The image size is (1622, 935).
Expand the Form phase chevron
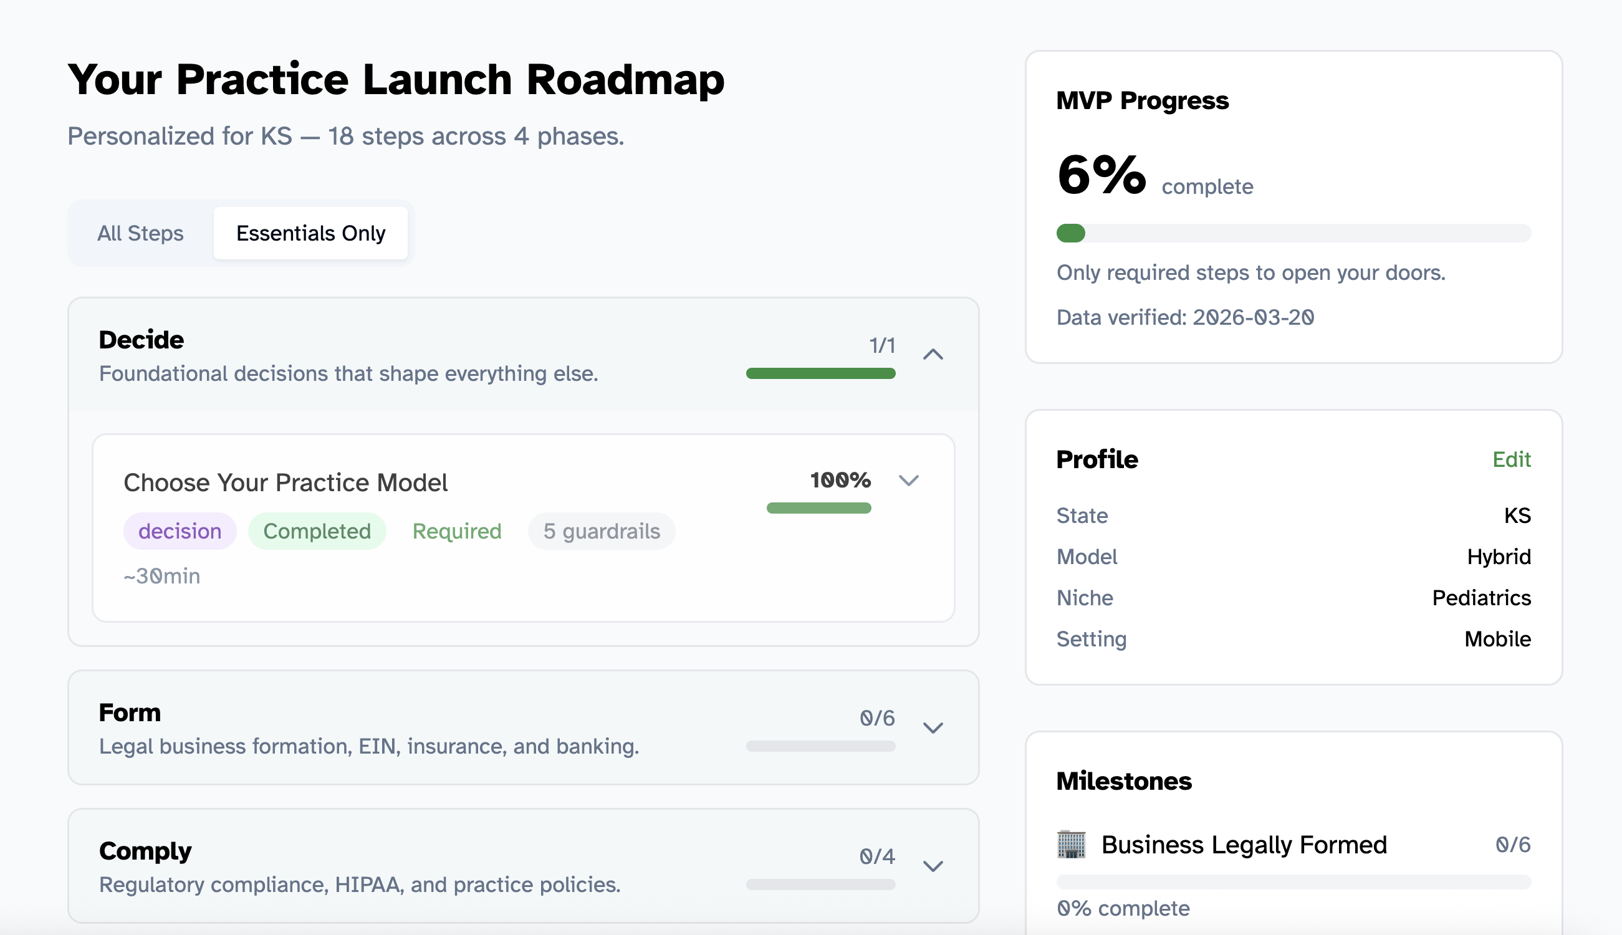(934, 726)
